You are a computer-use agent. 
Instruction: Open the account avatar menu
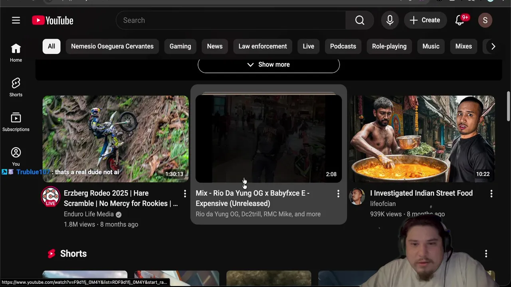(x=485, y=20)
